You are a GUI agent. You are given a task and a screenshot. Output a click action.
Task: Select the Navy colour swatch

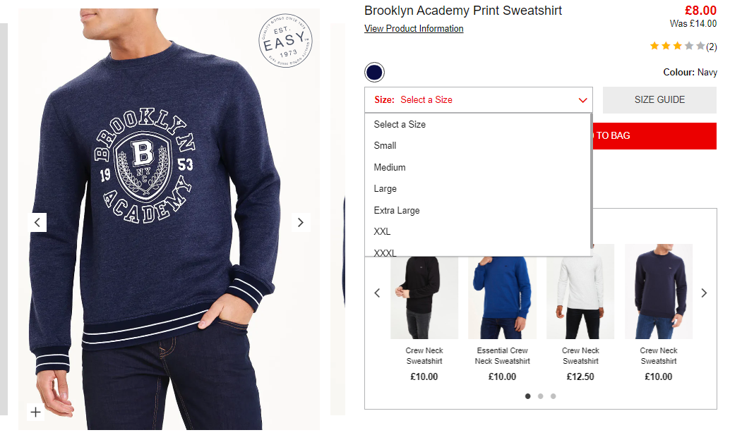click(x=374, y=72)
